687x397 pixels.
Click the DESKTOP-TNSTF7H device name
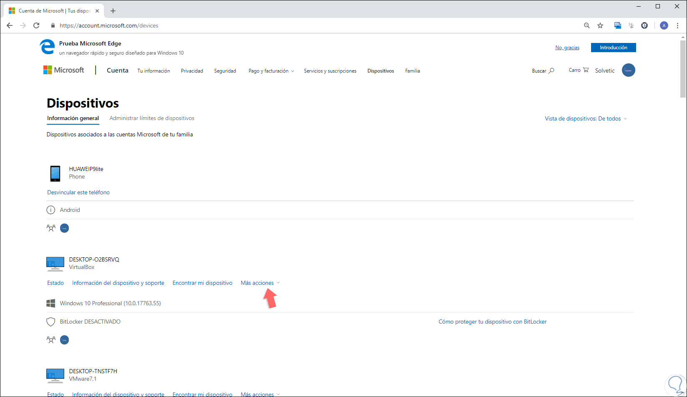pos(93,371)
